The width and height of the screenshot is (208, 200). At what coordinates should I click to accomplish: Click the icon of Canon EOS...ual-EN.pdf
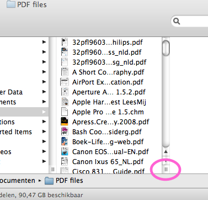pyautogui.click(x=65, y=152)
